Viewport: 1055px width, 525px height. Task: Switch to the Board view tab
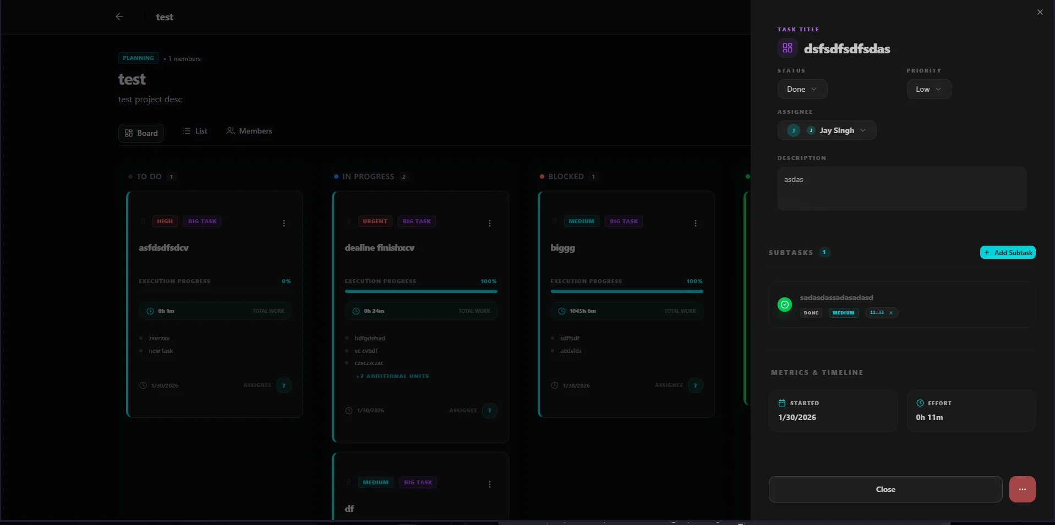(x=141, y=133)
